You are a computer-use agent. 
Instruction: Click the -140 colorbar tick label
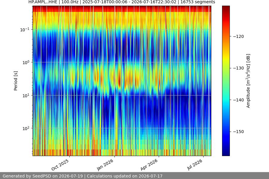(238, 100)
